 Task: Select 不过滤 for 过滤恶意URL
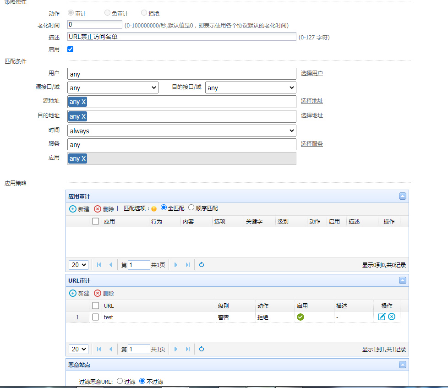pyautogui.click(x=142, y=381)
